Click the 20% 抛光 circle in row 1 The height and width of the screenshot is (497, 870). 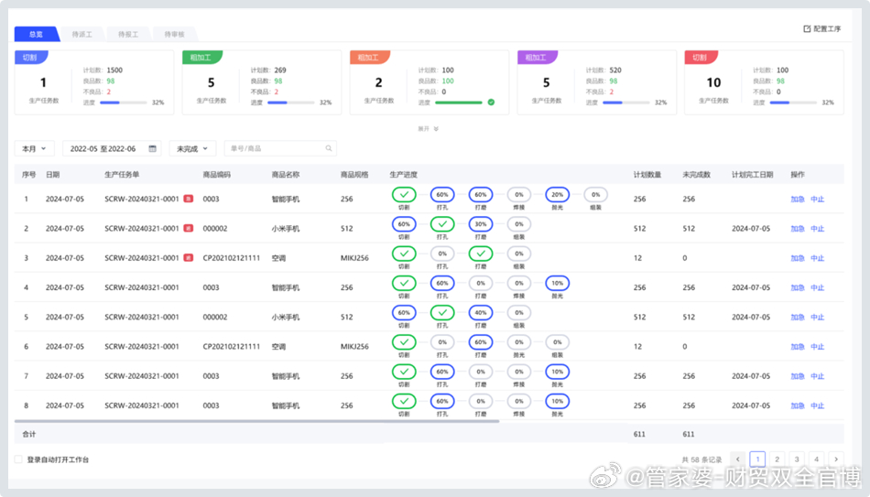[557, 194]
